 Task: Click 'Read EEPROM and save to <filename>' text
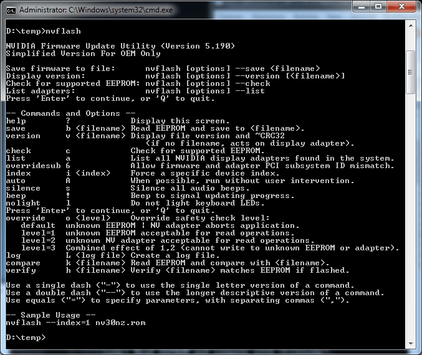(x=218, y=128)
